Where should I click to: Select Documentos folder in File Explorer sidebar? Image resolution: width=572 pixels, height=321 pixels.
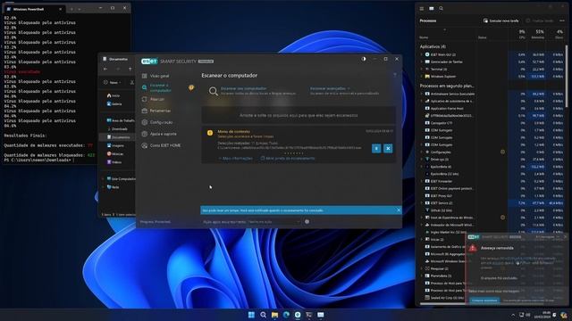(118, 137)
